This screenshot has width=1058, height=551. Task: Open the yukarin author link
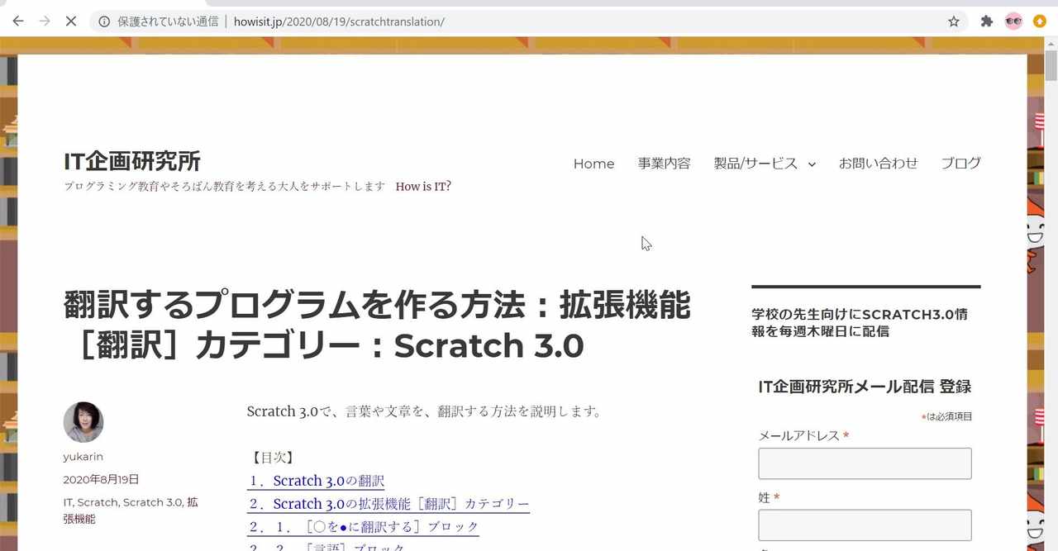tap(83, 457)
